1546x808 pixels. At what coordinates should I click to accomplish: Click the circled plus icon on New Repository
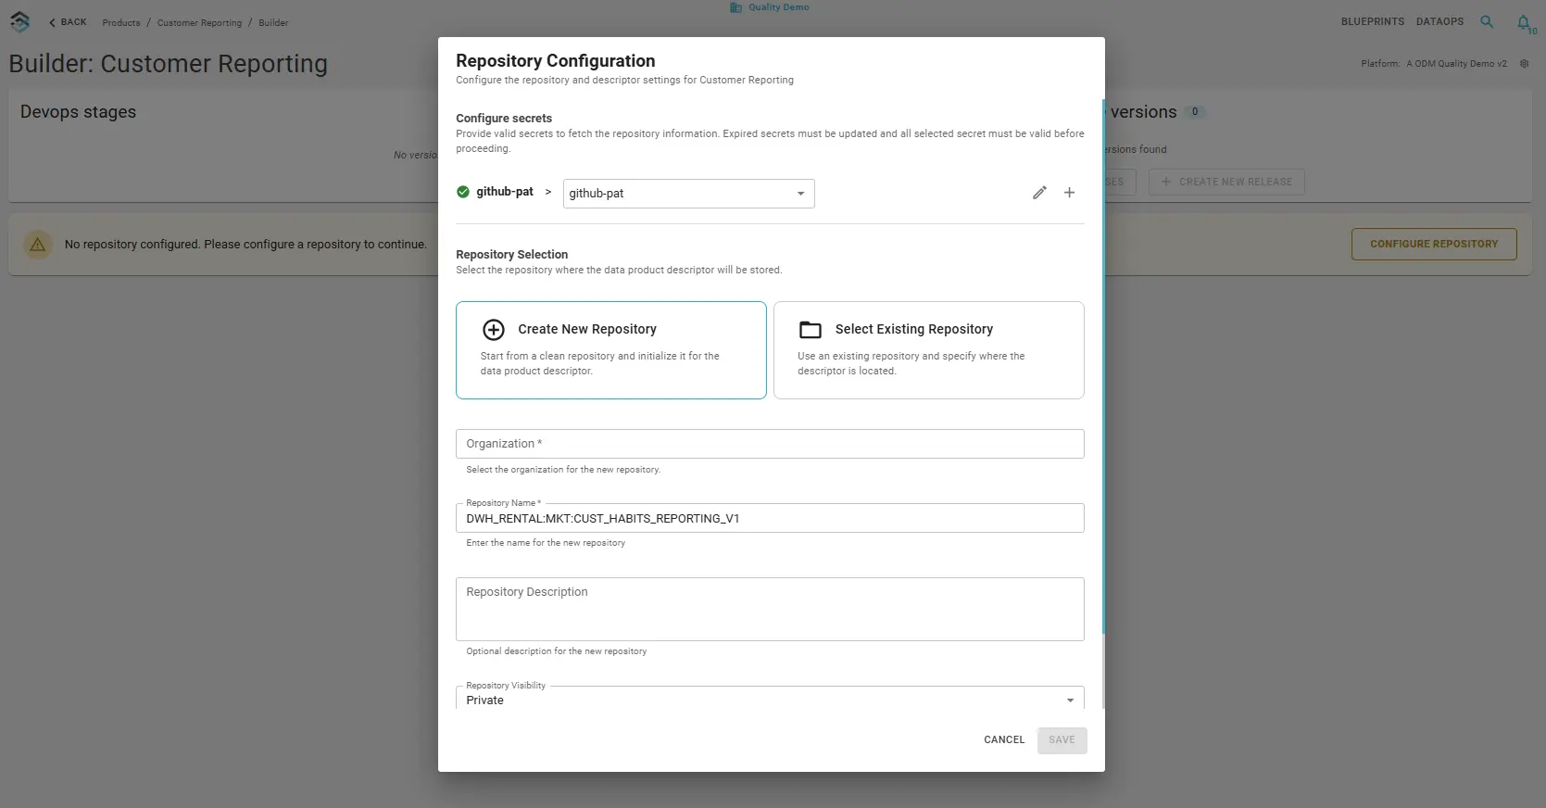tap(494, 329)
